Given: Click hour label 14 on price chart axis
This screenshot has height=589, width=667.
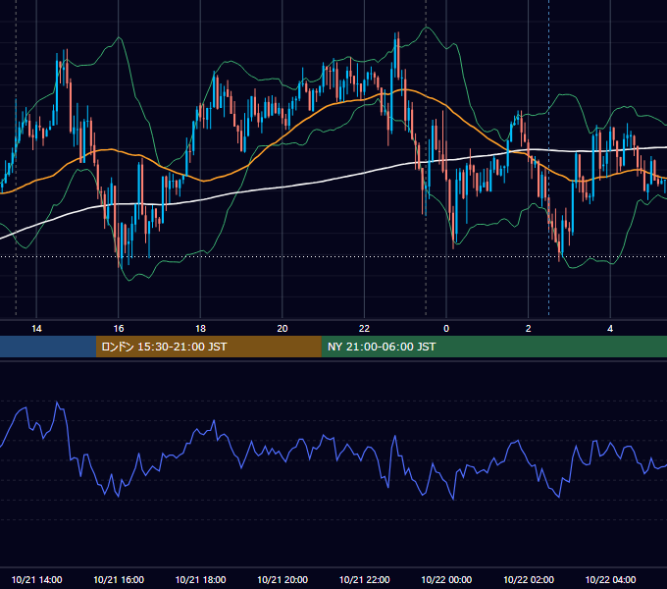Looking at the screenshot, I should [36, 329].
